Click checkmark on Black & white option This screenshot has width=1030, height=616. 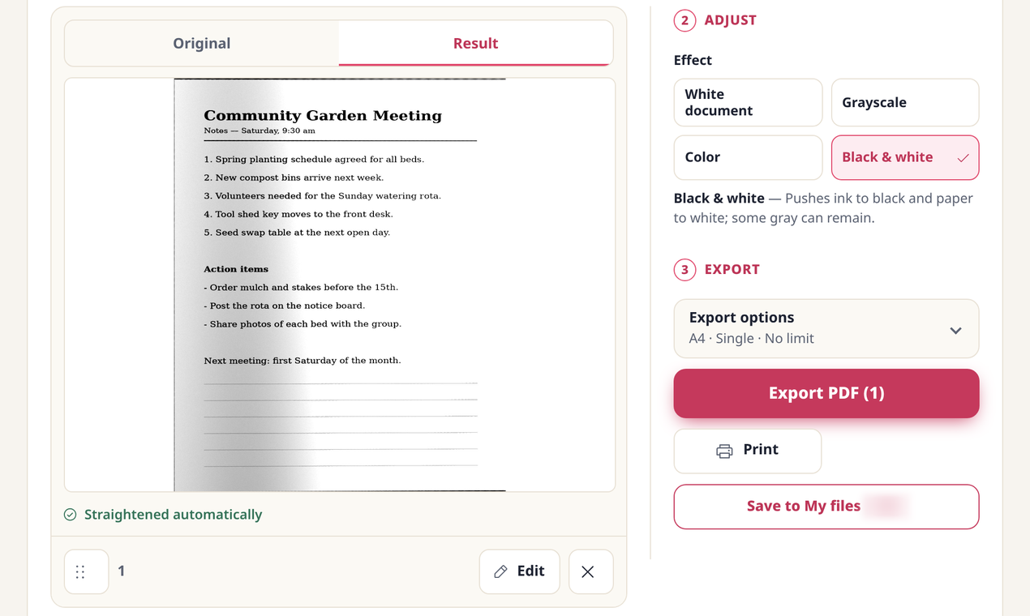pyautogui.click(x=963, y=158)
